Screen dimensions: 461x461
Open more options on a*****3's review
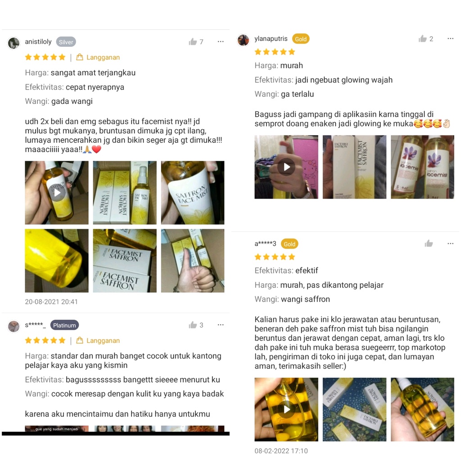coord(450,244)
